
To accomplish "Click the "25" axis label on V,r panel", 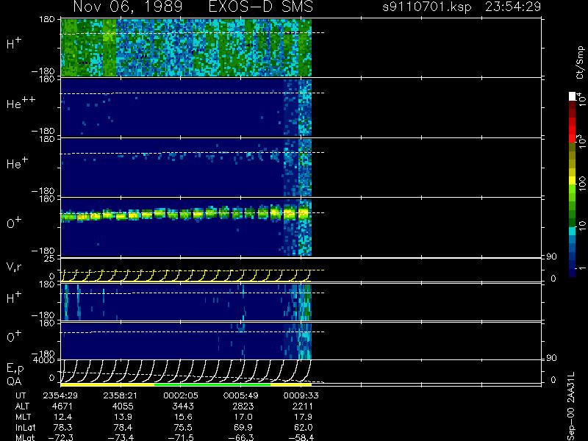I will pyautogui.click(x=51, y=259).
